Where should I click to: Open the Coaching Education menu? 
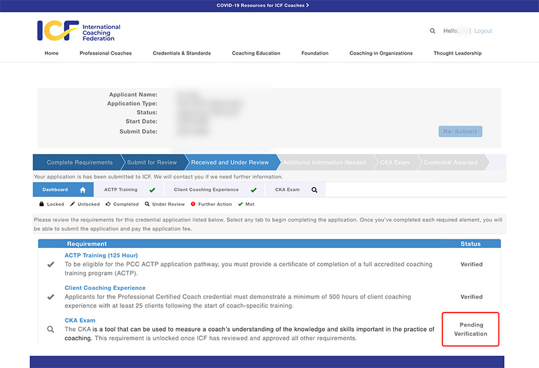(x=256, y=54)
